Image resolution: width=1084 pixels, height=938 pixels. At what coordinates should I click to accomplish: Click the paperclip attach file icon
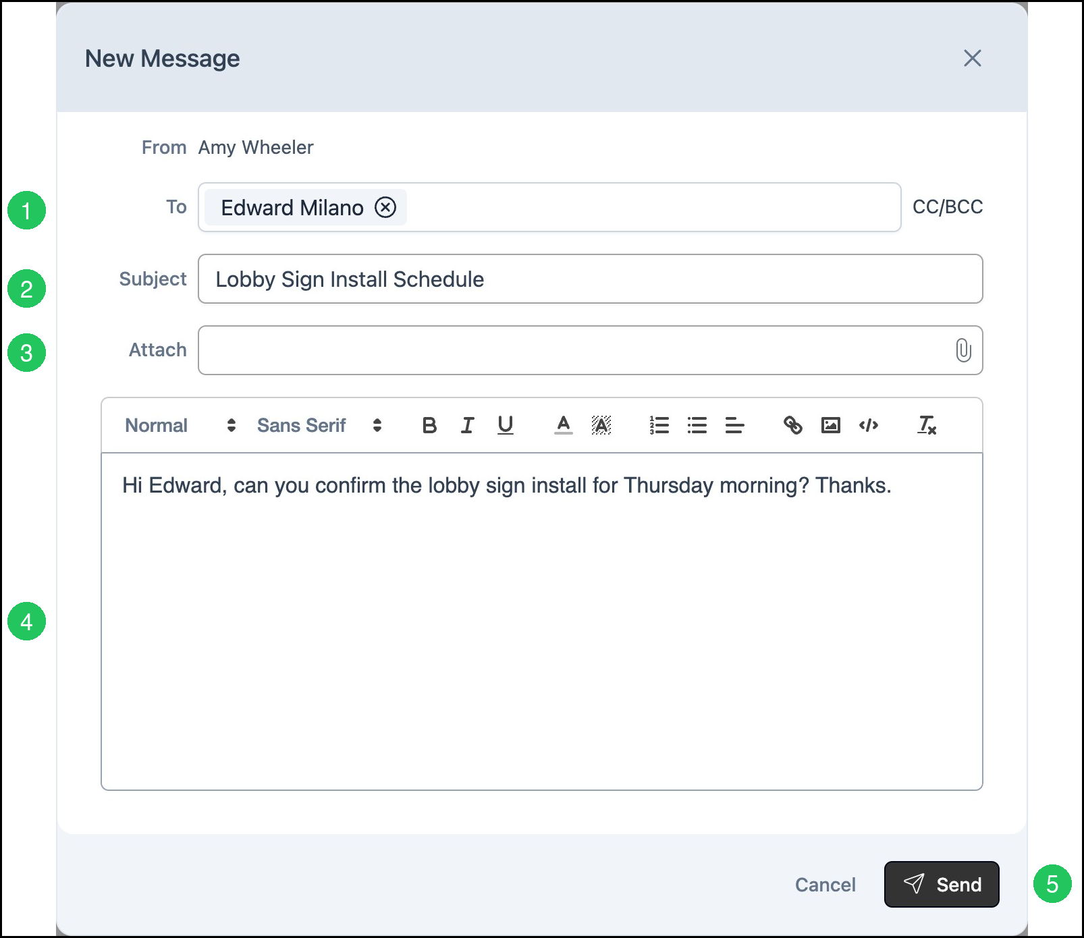(963, 350)
